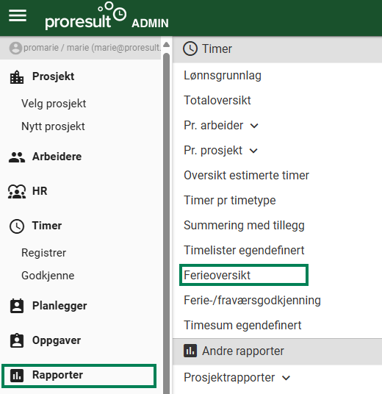
Task: Go to Velg prosjekt
Action: click(54, 104)
